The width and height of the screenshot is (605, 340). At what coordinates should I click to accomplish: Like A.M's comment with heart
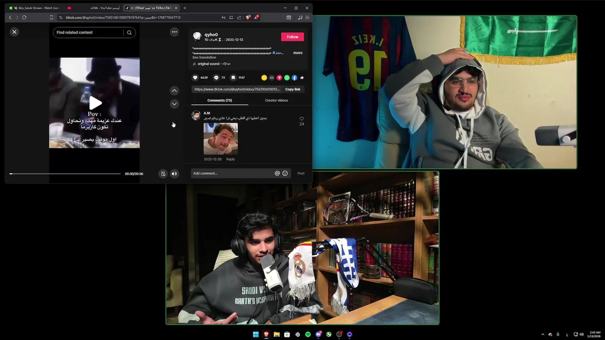click(302, 119)
